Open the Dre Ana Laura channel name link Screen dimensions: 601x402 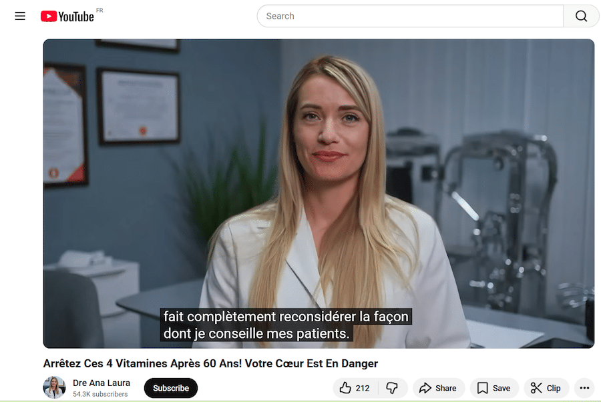coord(102,383)
